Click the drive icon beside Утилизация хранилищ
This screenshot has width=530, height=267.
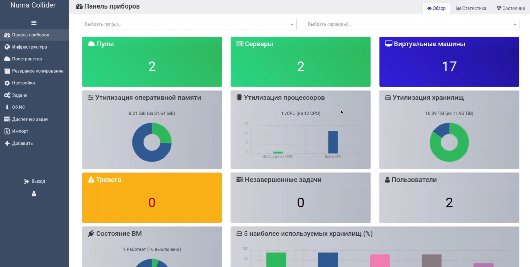tap(388, 98)
